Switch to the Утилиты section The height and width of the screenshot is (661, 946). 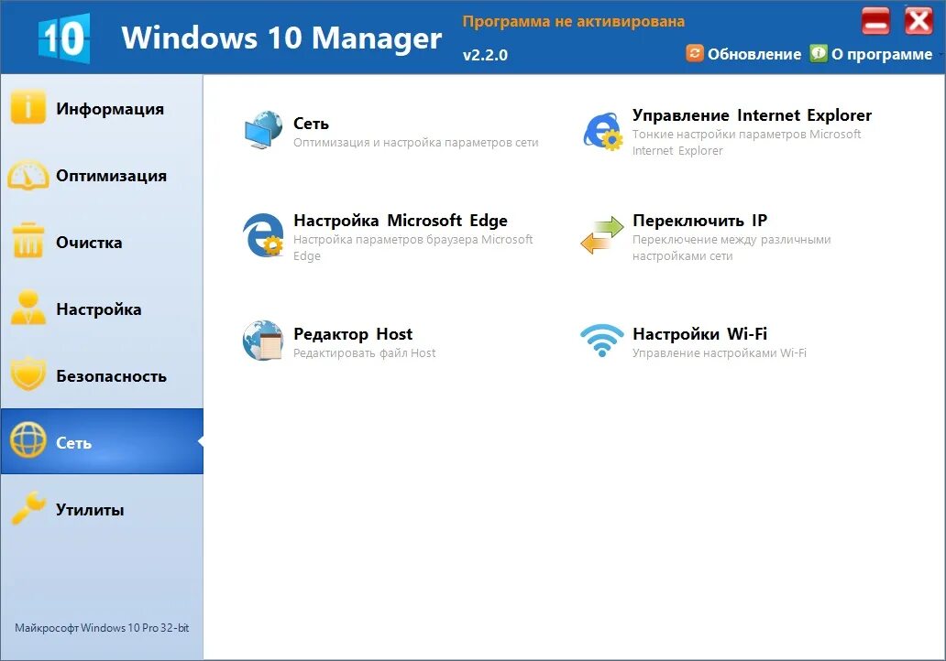point(102,509)
